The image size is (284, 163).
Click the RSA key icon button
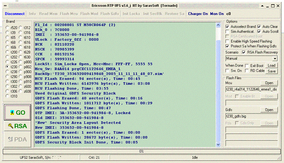tap(18, 126)
